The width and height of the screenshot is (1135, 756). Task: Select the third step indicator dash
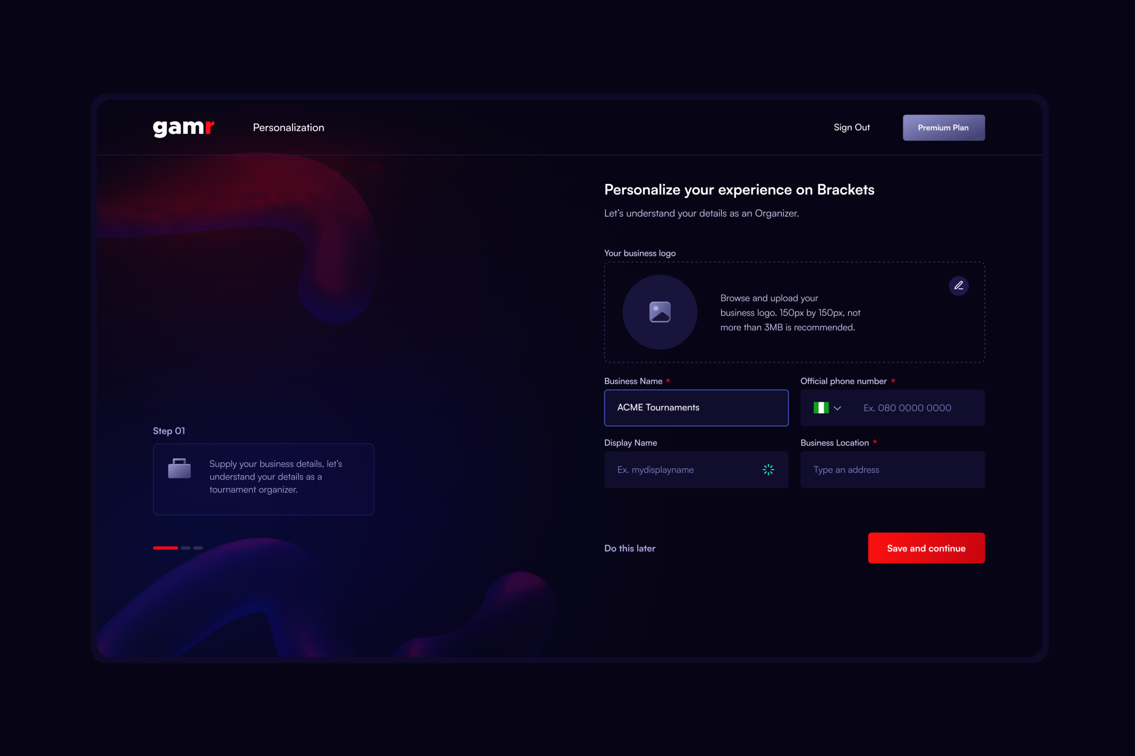[x=198, y=548]
